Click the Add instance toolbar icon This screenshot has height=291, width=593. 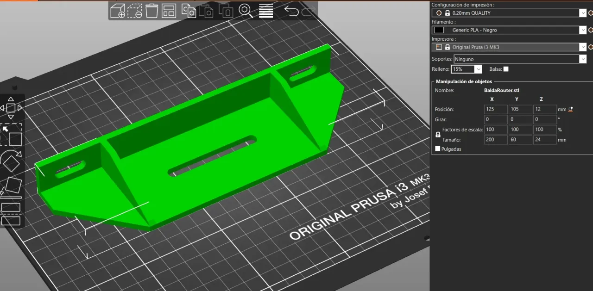click(x=226, y=11)
